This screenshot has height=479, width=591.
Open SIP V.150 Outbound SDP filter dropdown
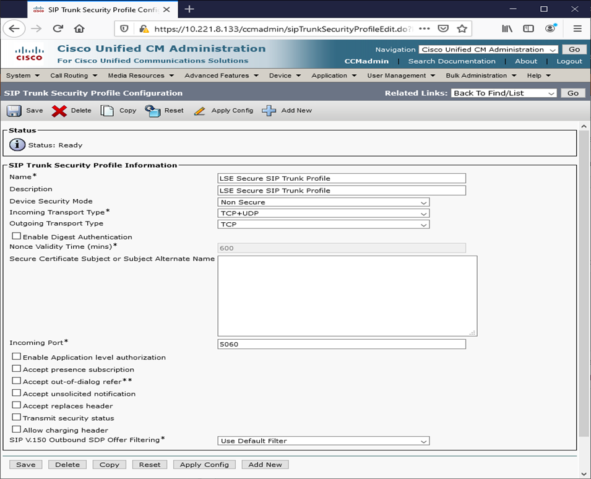tap(324, 441)
